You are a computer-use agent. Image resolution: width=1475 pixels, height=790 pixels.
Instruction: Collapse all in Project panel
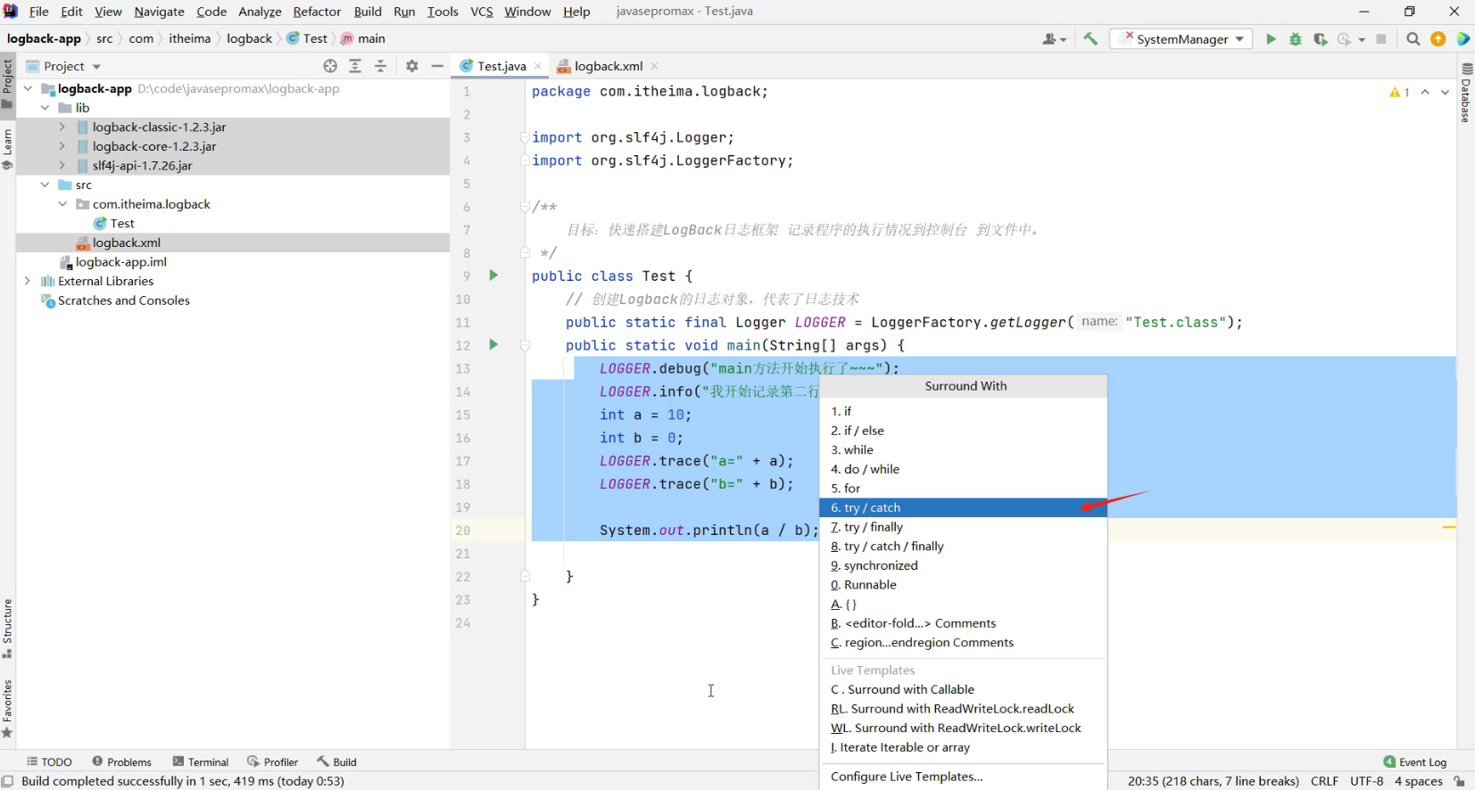(x=381, y=66)
